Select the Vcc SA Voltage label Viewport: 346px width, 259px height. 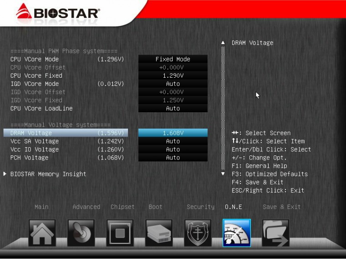click(35, 141)
